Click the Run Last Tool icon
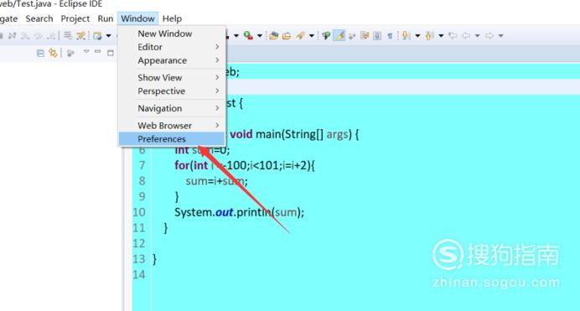Viewport: 580px width, 311px height. pyautogui.click(x=248, y=35)
